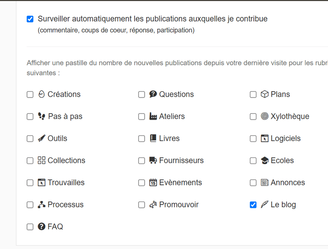Check the FAQ checkbox
Image resolution: width=328 pixels, height=249 pixels.
(x=30, y=227)
